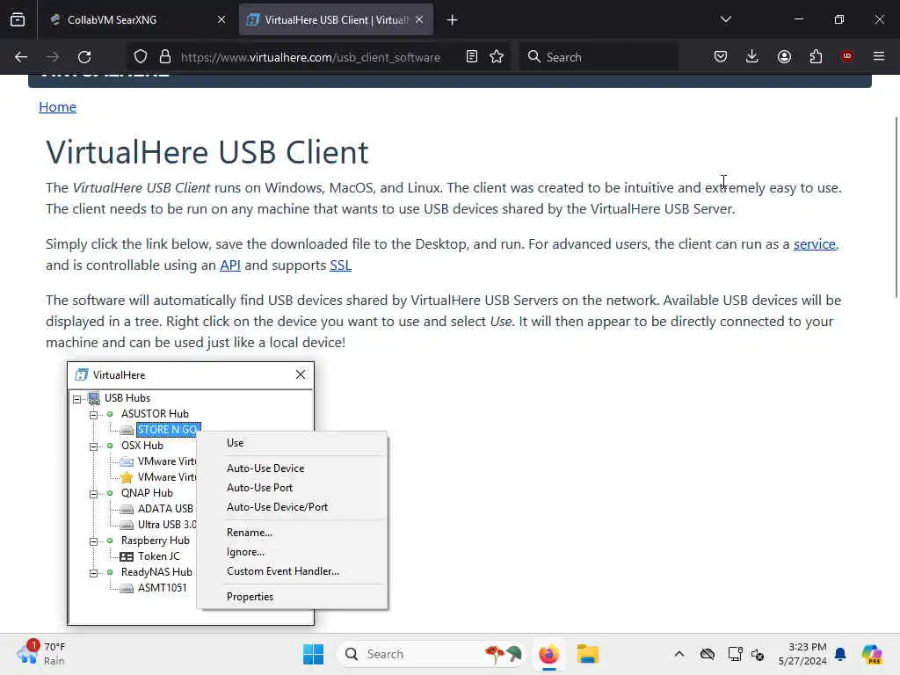Click the OneDrive cloud tray icon
This screenshot has width=900, height=675.
click(x=708, y=654)
